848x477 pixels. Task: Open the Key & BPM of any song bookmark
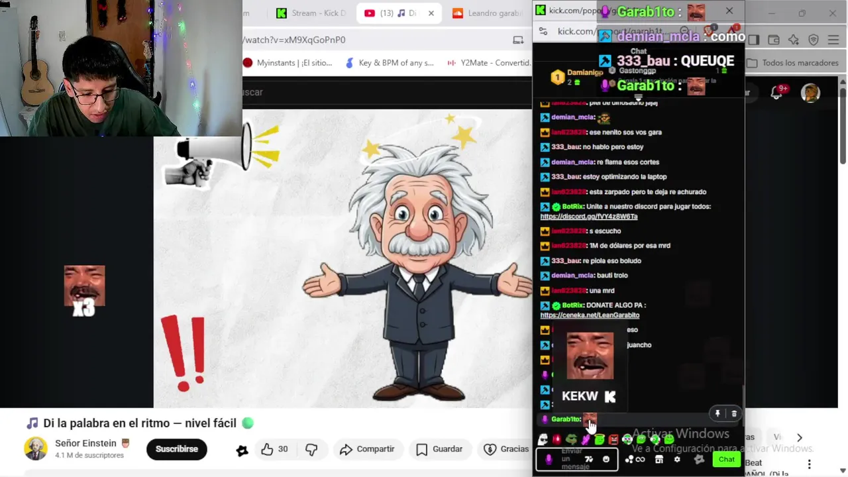click(390, 63)
